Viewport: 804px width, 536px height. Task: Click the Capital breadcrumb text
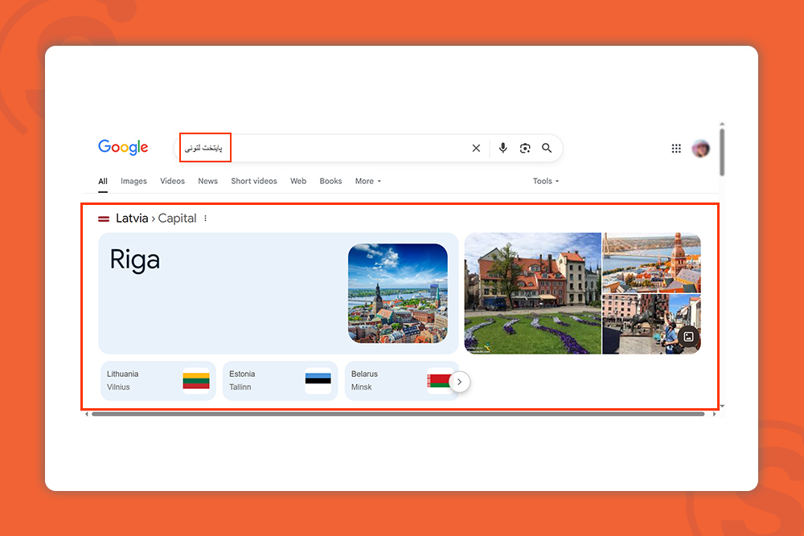coord(177,219)
